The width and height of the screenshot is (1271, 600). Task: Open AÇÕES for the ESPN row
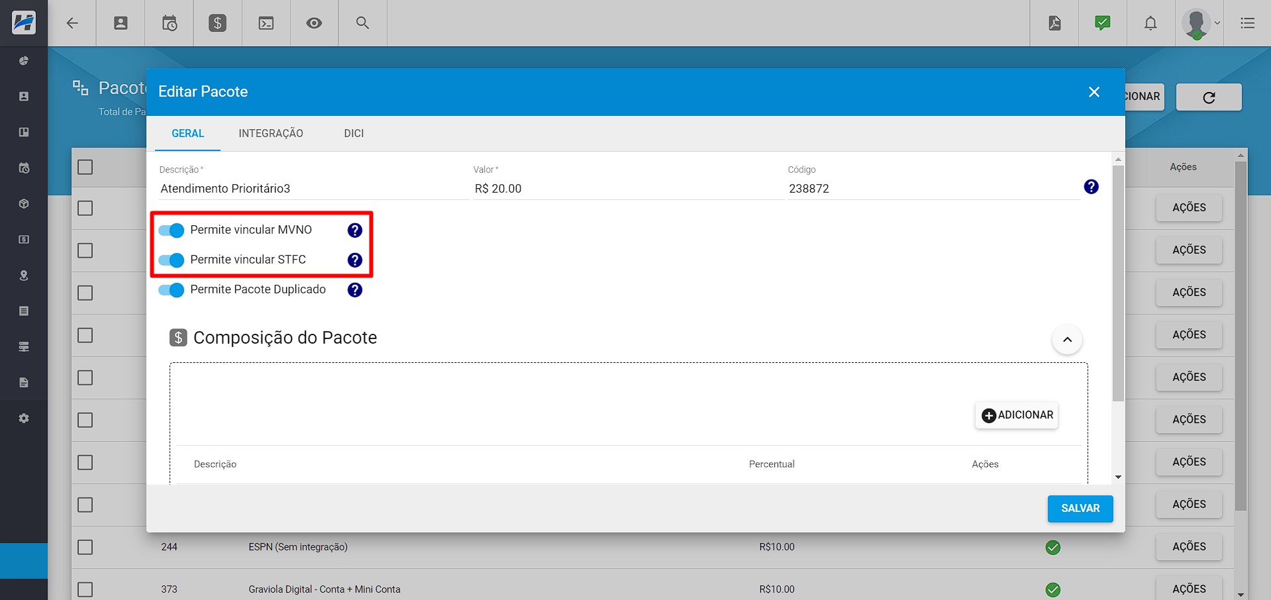(x=1189, y=547)
